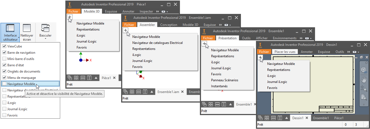Toggle the Barre de navigation checkbox
This screenshot has width=370, height=129.
(4, 53)
